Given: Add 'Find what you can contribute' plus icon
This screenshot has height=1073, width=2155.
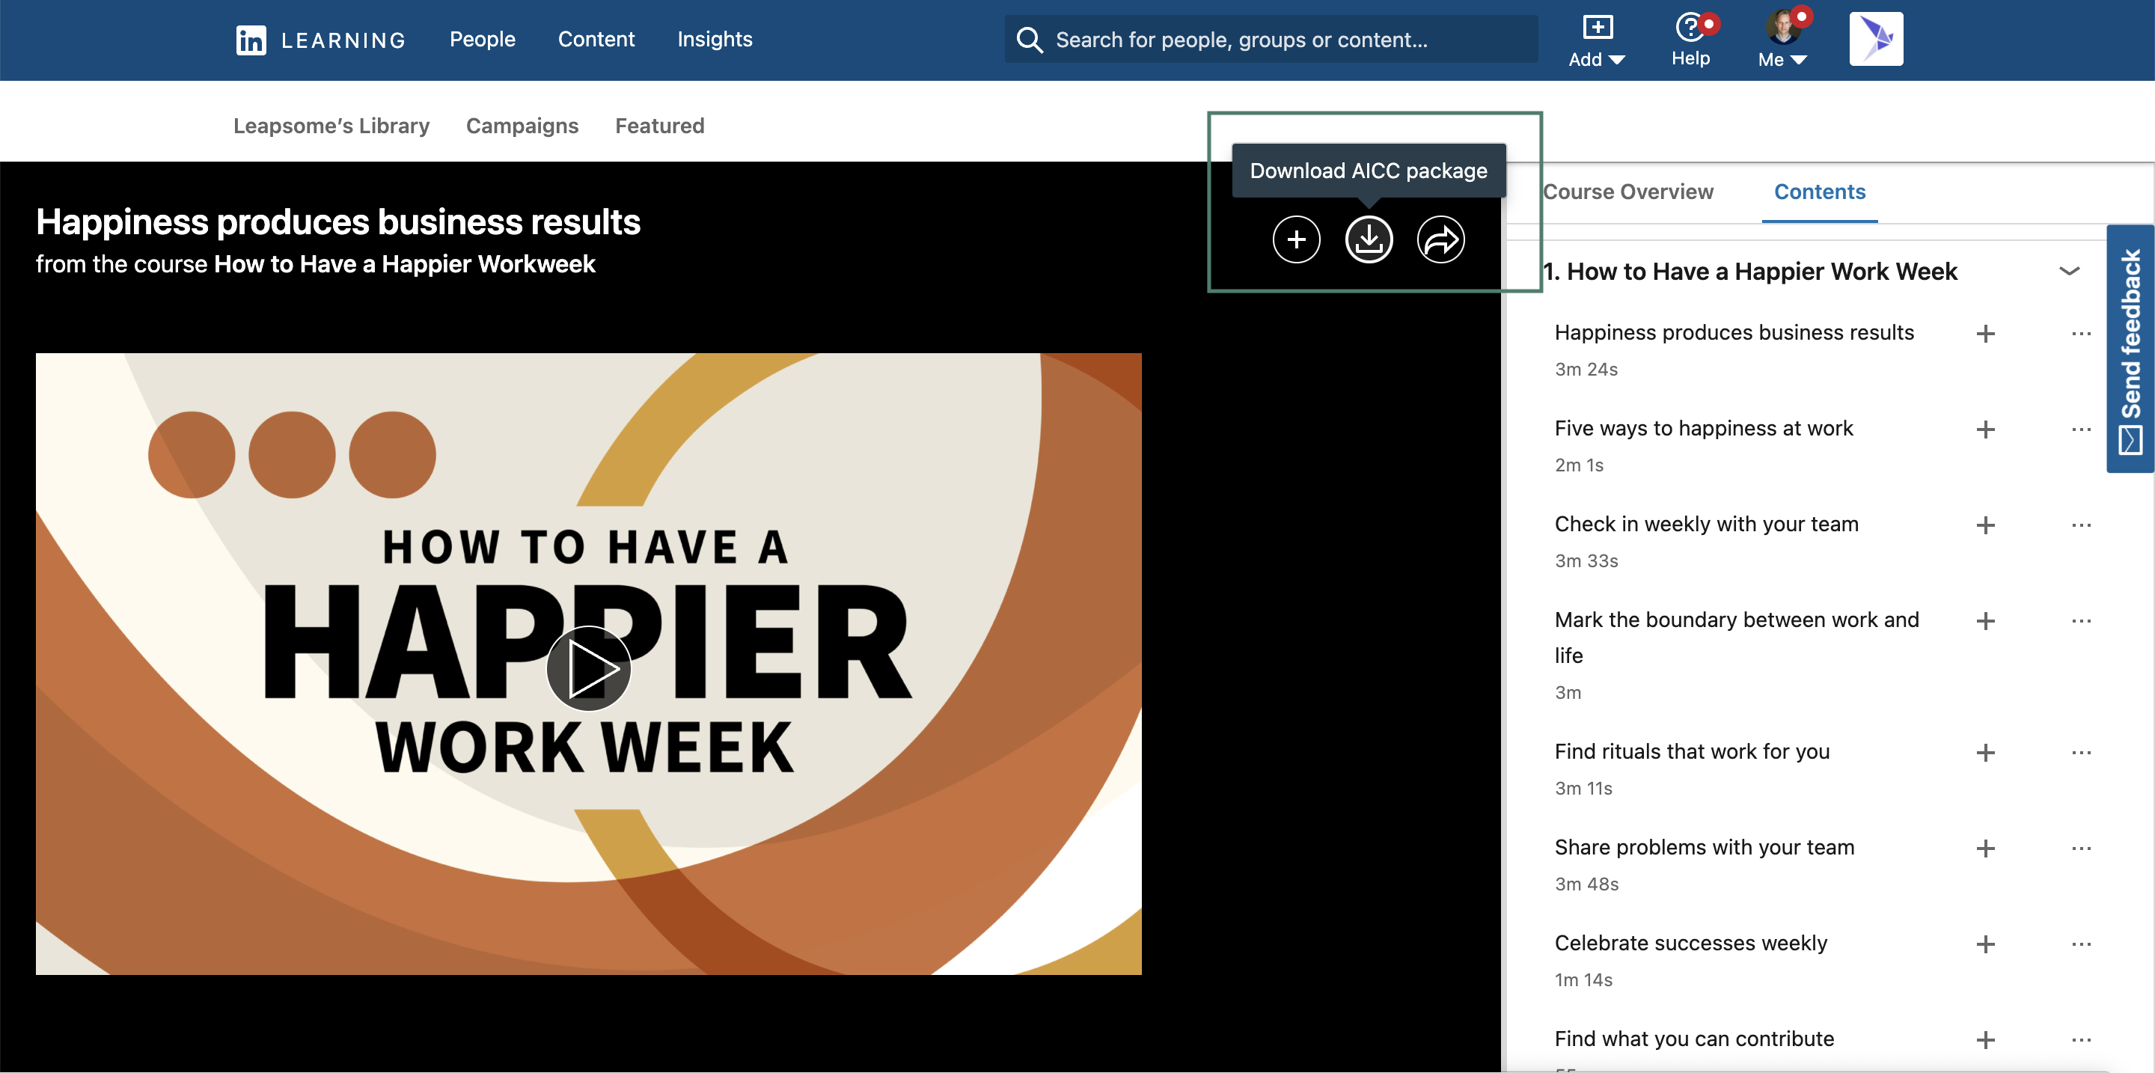Looking at the screenshot, I should [1985, 1039].
